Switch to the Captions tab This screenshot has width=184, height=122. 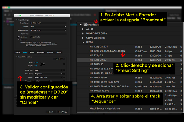(x=50, y=52)
